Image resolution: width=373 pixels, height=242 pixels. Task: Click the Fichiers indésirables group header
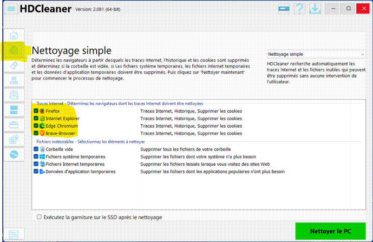[x=91, y=142]
